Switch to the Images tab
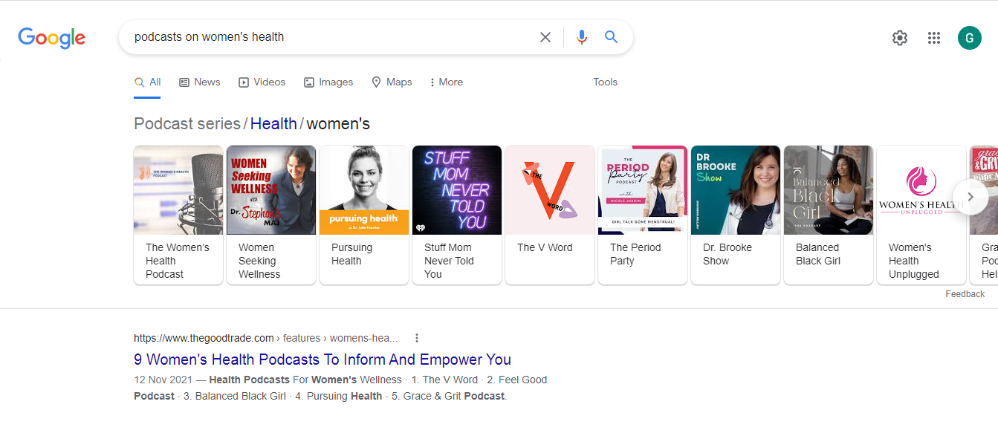This screenshot has height=436, width=998. pyautogui.click(x=328, y=82)
